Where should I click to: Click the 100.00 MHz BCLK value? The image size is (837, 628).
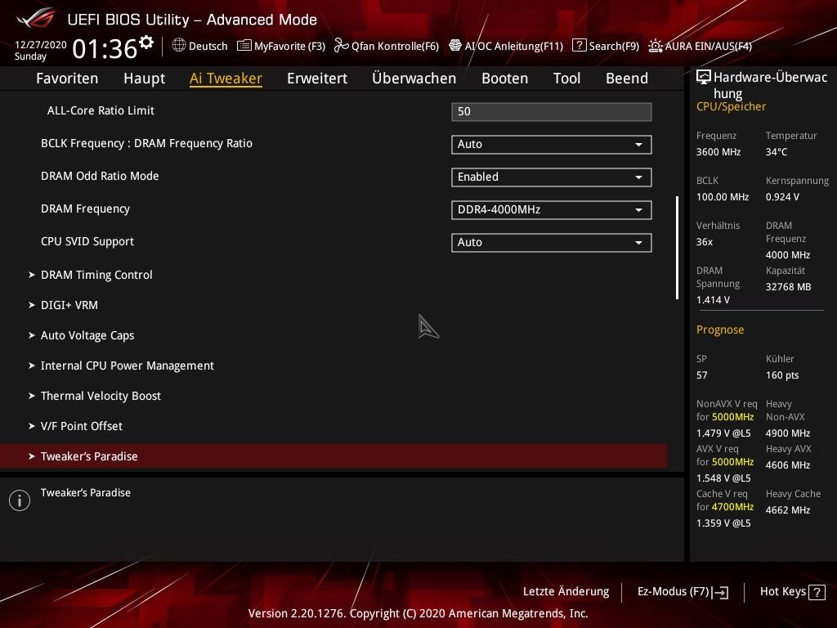pyautogui.click(x=723, y=197)
